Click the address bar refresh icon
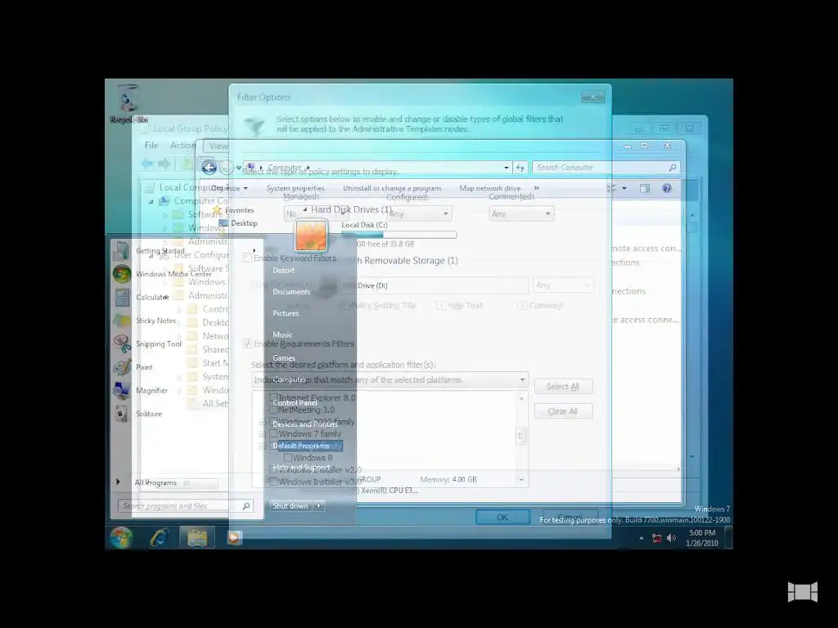Image resolution: width=838 pixels, height=628 pixels. [520, 168]
